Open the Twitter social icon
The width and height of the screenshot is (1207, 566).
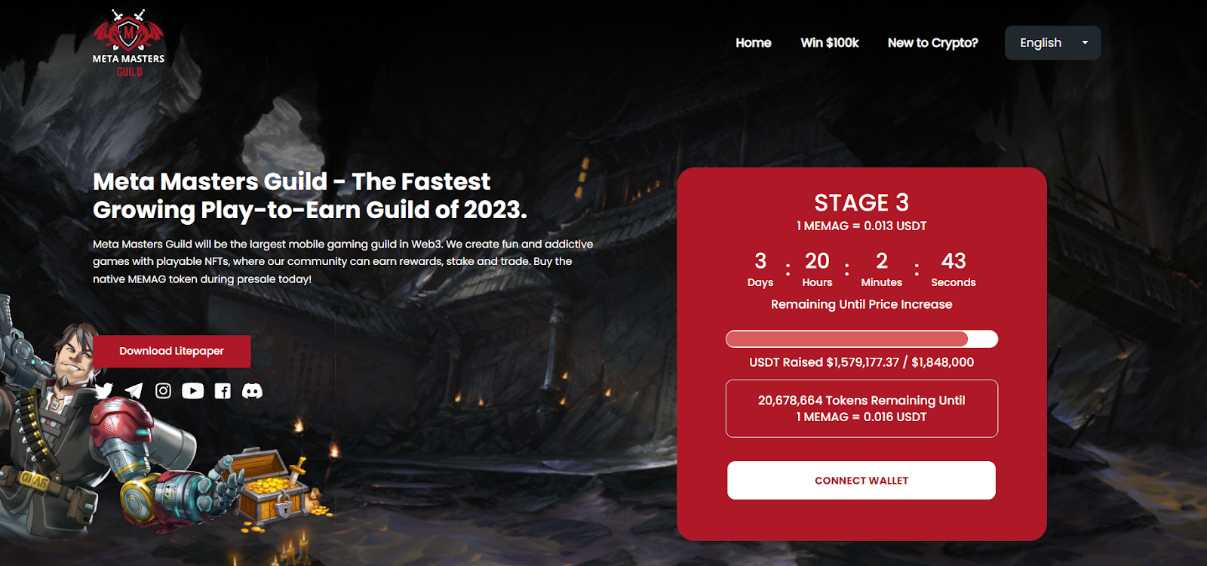tap(104, 390)
